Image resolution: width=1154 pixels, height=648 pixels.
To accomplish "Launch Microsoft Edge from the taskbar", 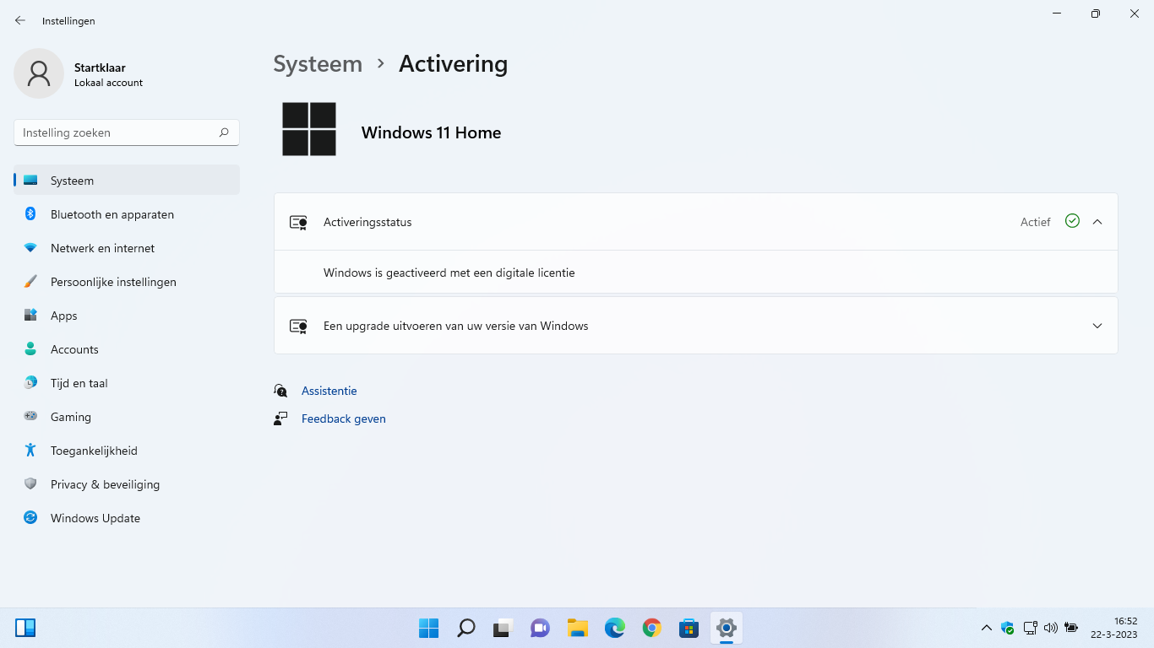I will pos(615,629).
